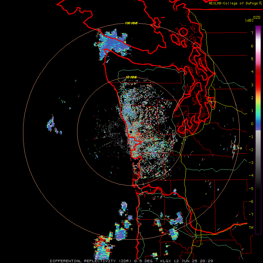Click the 50 NMI range ring label
This screenshot has height=263, width=263.
(131, 77)
